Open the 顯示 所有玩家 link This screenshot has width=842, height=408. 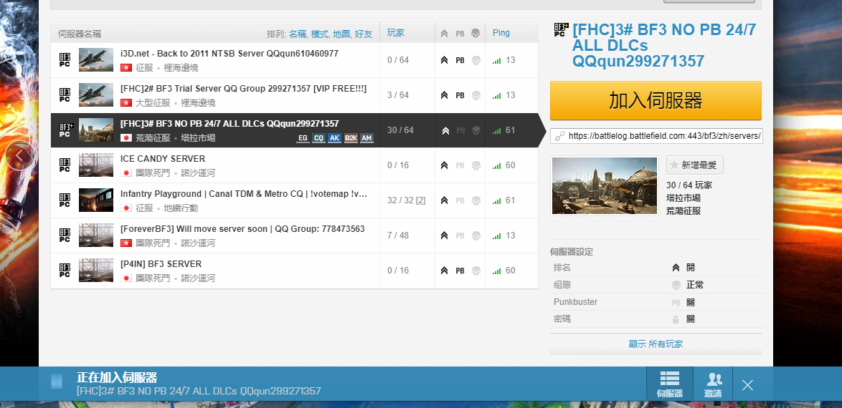(656, 344)
